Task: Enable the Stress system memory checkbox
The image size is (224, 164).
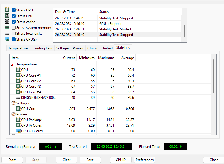Action: point(14,27)
